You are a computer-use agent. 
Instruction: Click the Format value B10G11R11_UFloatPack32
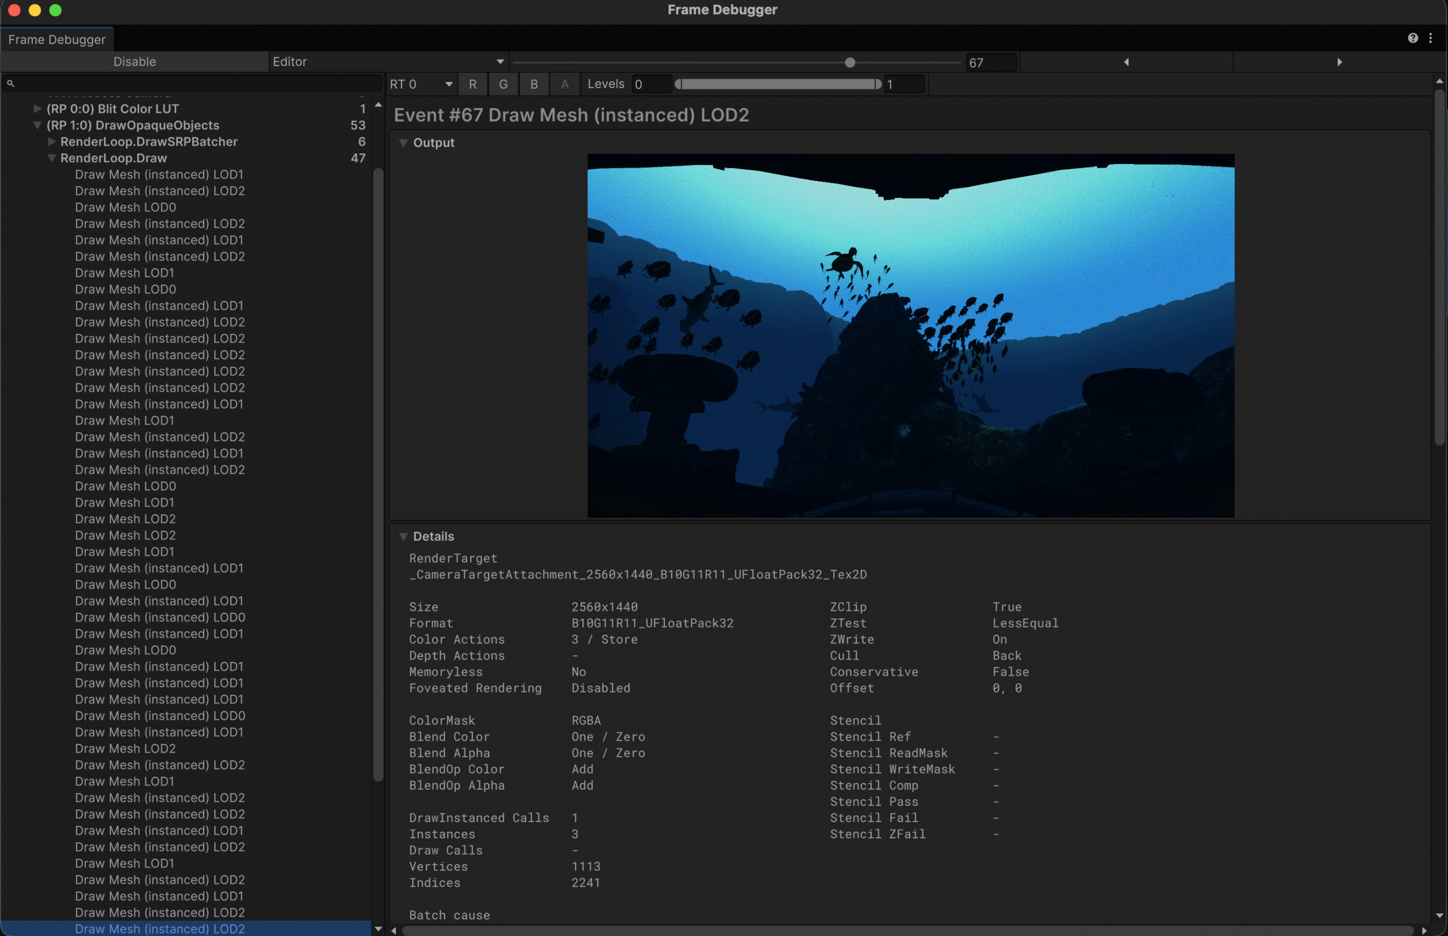(652, 623)
